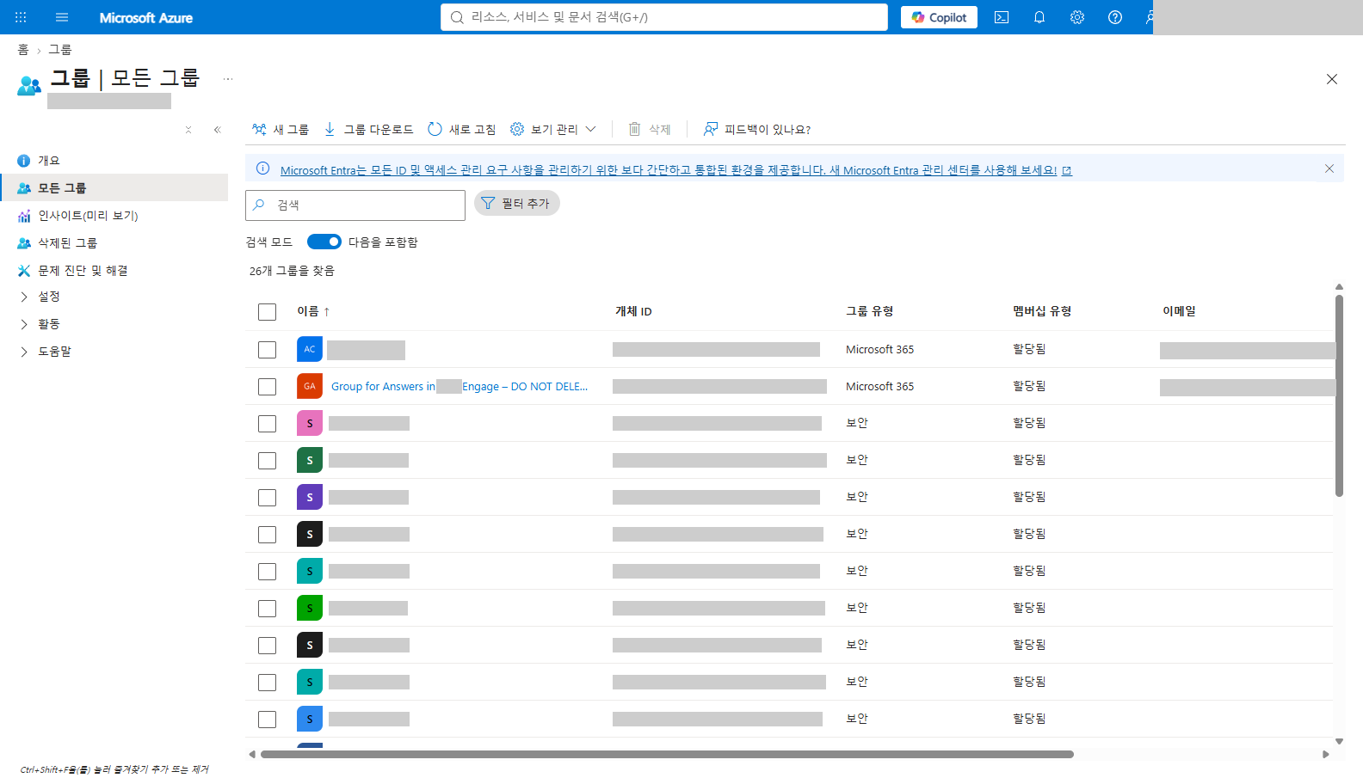Sort by name column (이름)
This screenshot has width=1363, height=778.
[x=313, y=311]
